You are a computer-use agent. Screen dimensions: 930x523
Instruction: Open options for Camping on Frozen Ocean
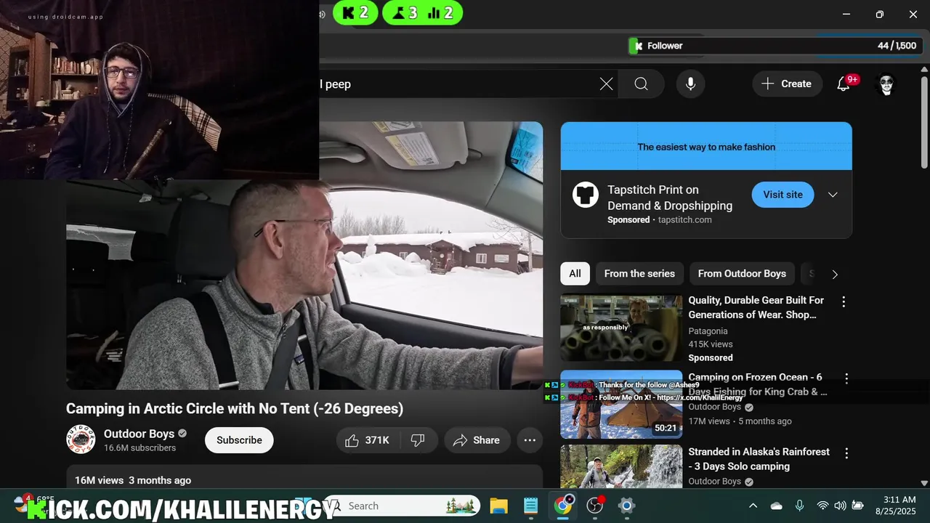pyautogui.click(x=846, y=378)
